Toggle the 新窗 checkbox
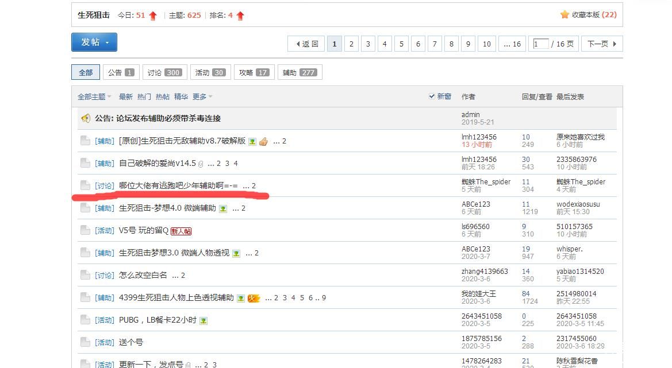The image size is (672, 368). (x=432, y=96)
